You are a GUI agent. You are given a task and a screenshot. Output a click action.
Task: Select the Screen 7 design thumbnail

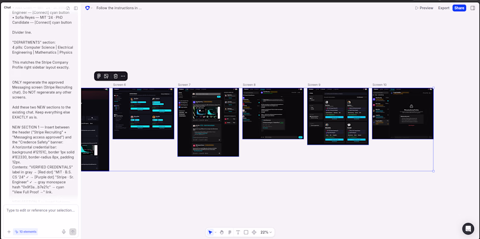pos(208,122)
